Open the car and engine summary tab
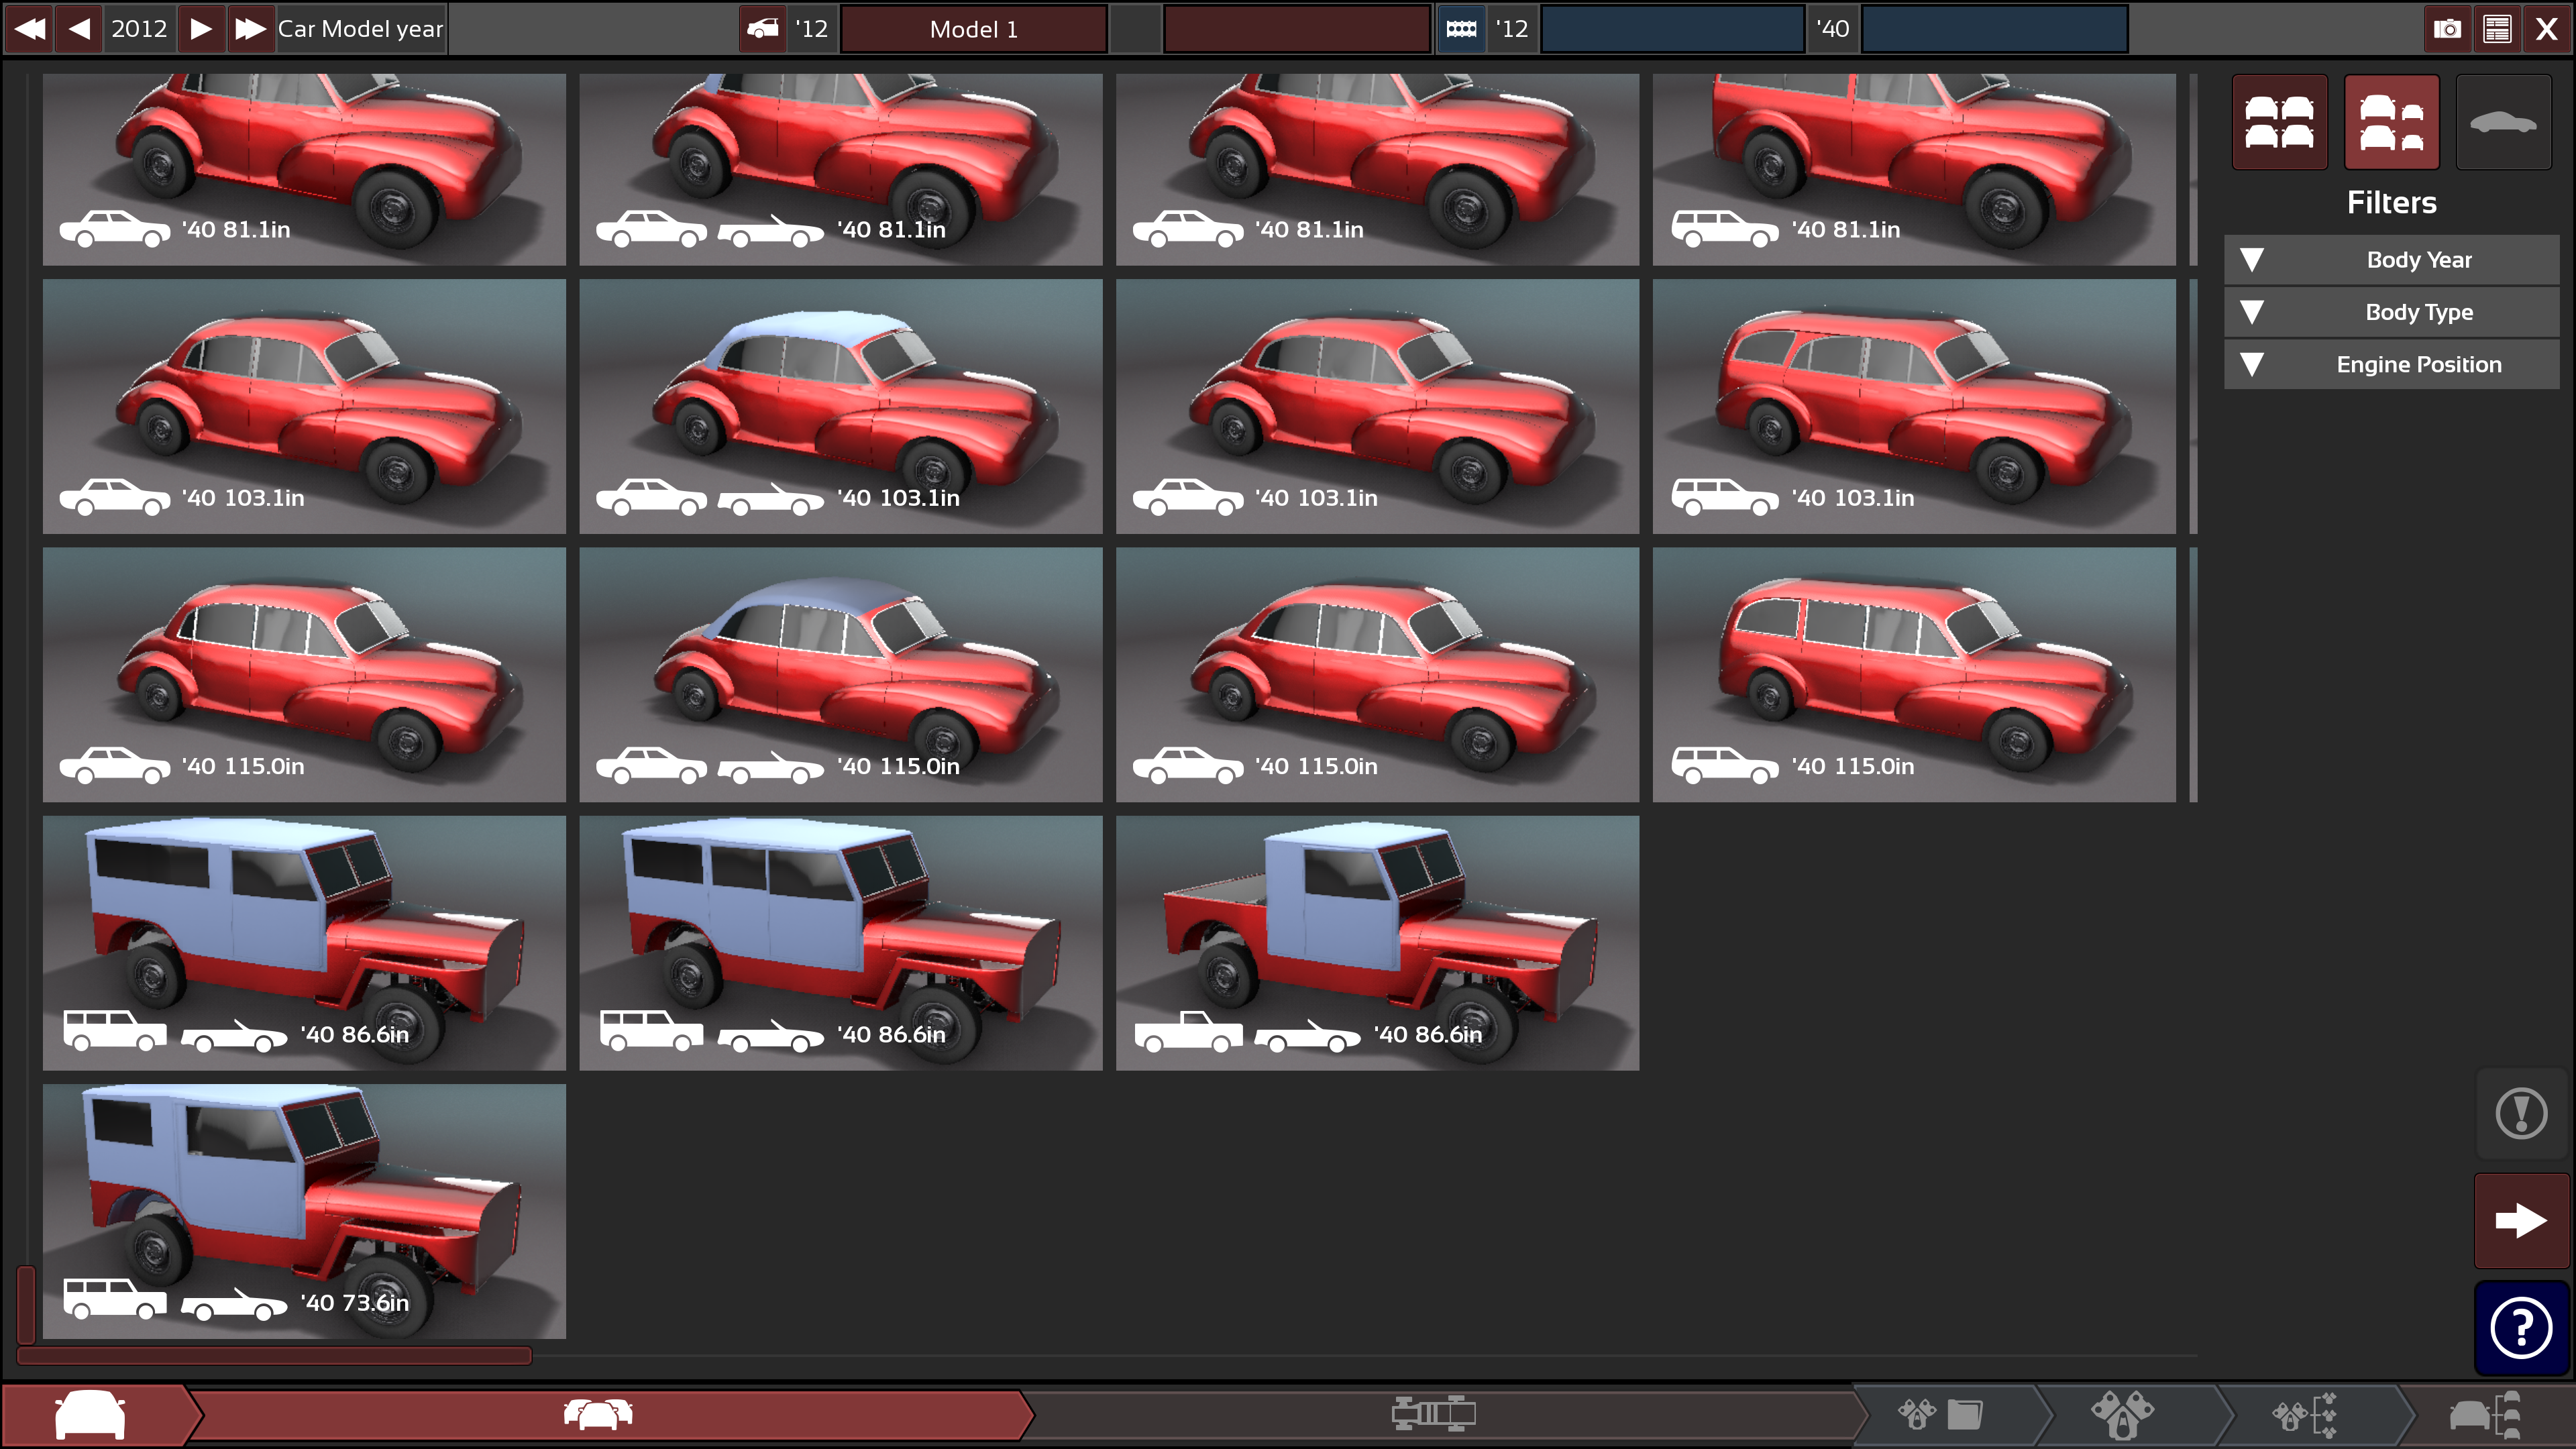Screen dimensions: 2576x1449 [x=2486, y=1415]
